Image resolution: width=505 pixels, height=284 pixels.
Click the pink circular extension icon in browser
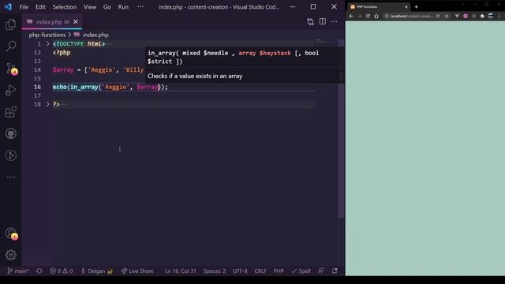(x=466, y=16)
